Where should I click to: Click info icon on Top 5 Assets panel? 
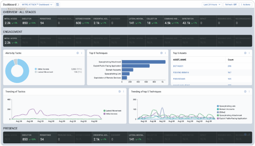[x=245, y=53]
